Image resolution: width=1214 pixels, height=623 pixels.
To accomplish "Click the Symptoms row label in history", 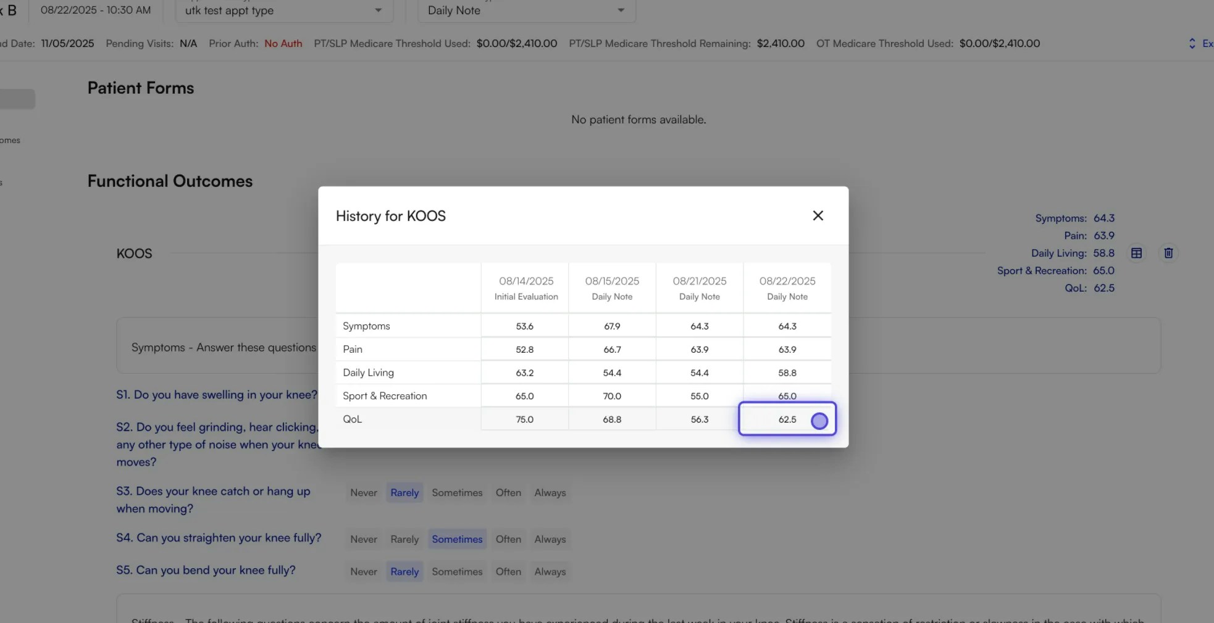I will 366,326.
